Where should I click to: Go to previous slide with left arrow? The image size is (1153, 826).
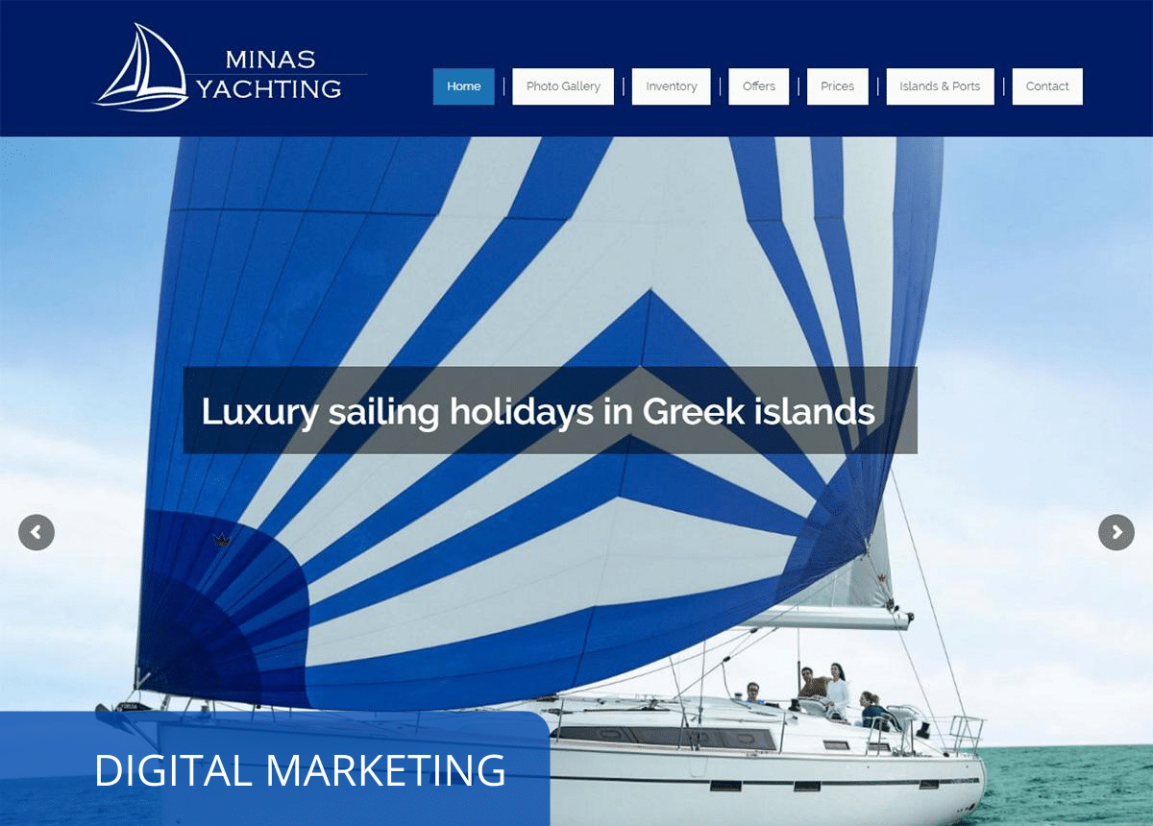coord(37,532)
